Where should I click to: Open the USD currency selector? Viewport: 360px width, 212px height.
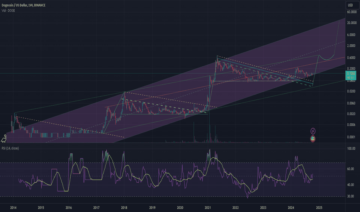pyautogui.click(x=352, y=5)
